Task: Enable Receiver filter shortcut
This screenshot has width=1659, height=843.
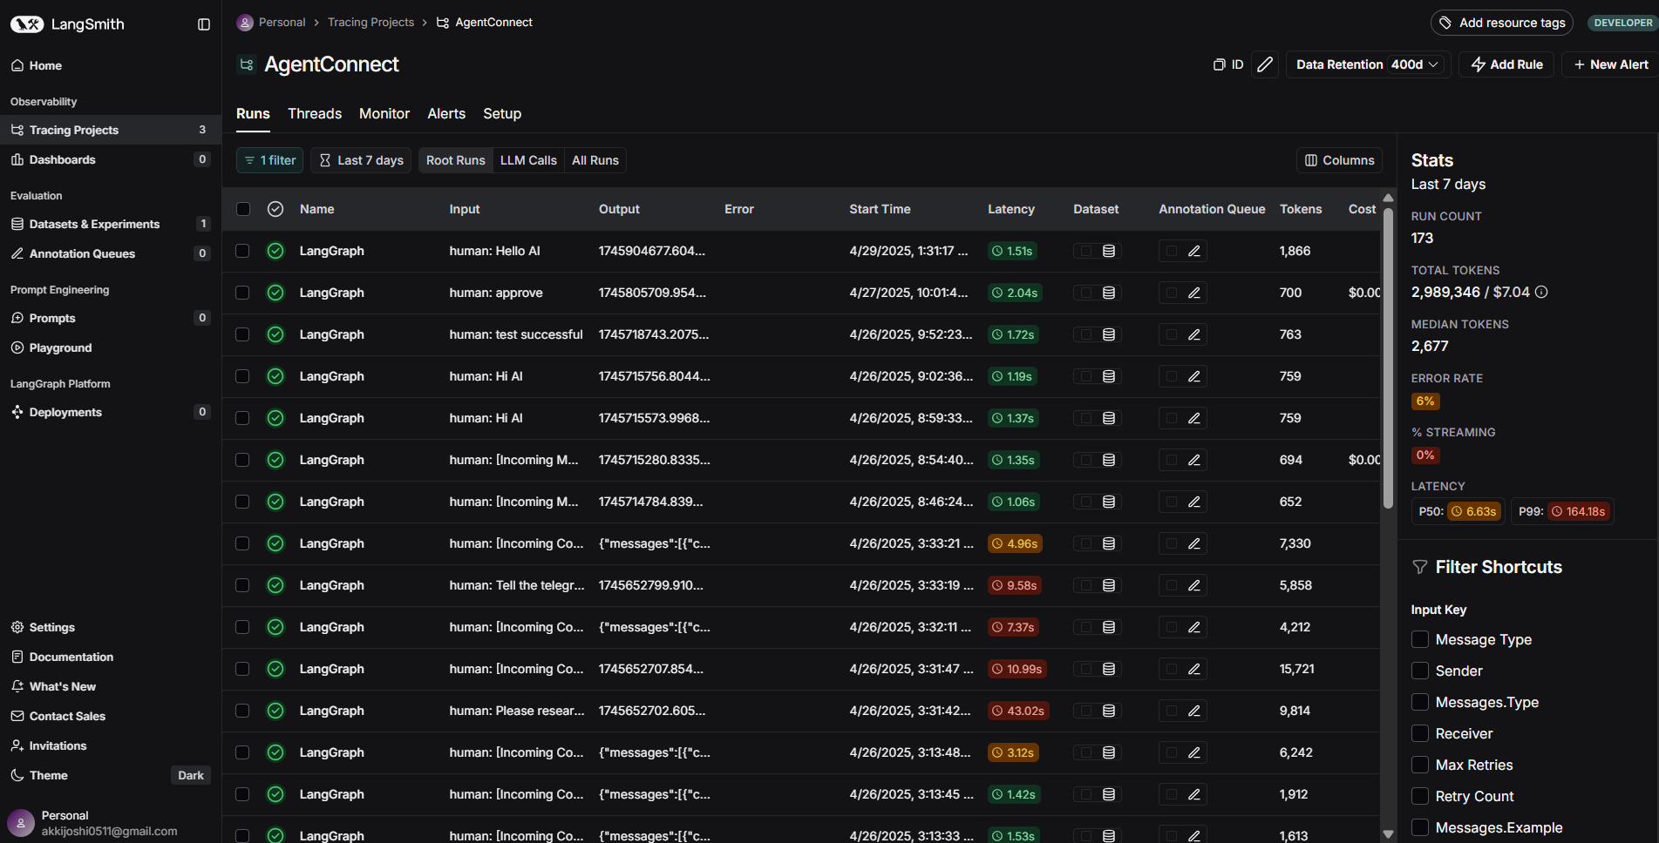Action: coord(1420,733)
